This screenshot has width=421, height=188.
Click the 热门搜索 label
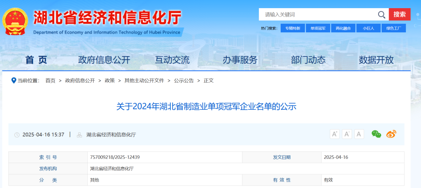[269, 28]
